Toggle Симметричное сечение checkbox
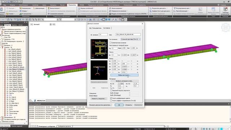Screen dimensions: 231x130 tap(110, 43)
